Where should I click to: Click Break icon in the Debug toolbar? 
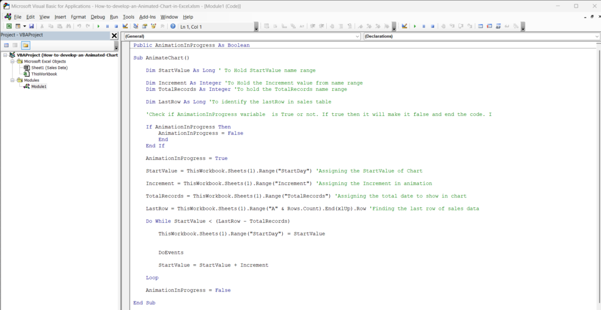point(424,26)
